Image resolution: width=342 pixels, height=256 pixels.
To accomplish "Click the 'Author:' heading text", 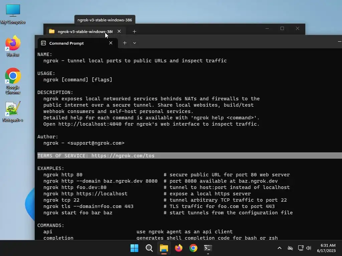I will point(48,137).
